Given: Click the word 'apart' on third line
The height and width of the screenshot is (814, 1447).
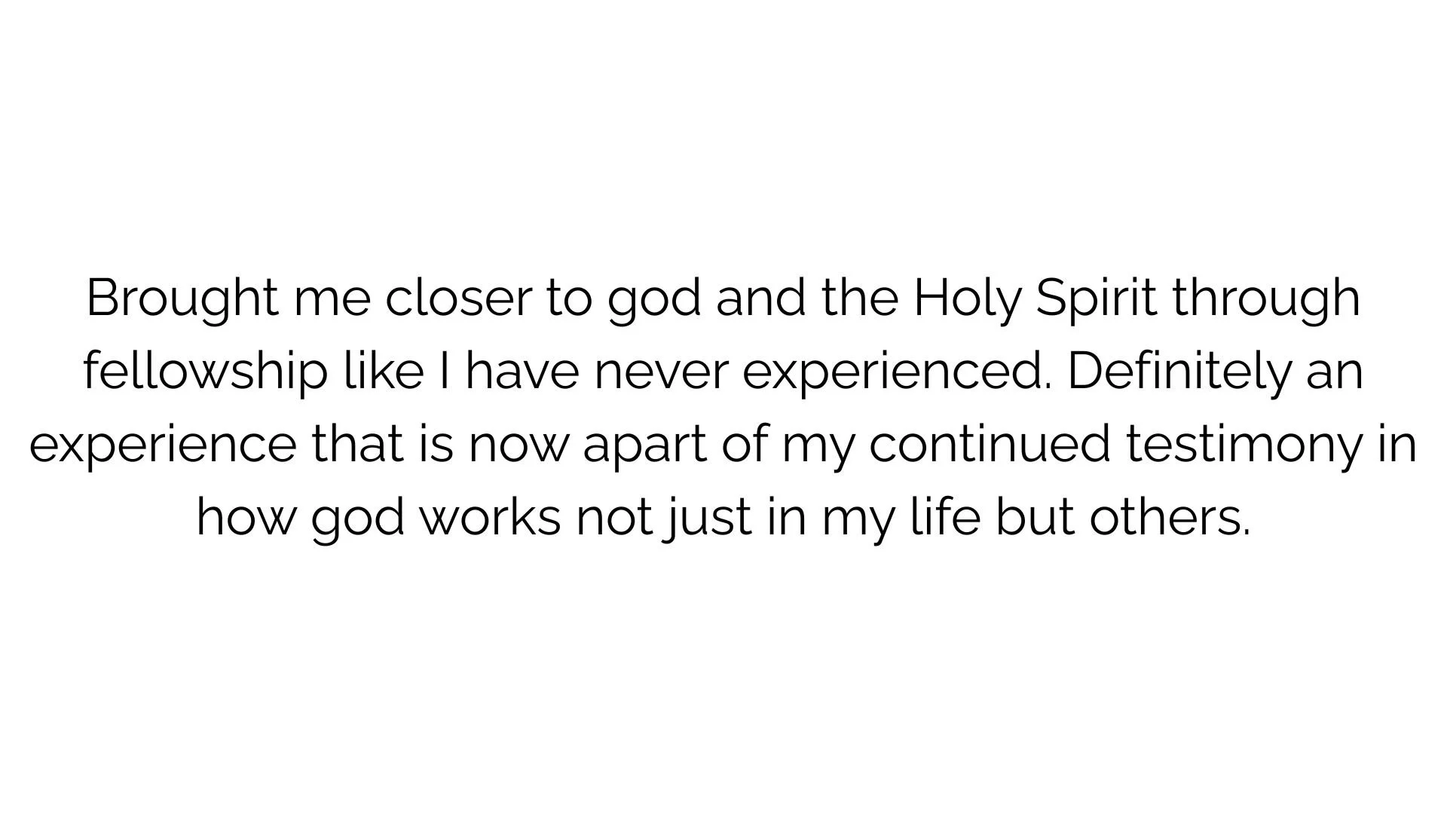Looking at the screenshot, I should click(644, 445).
